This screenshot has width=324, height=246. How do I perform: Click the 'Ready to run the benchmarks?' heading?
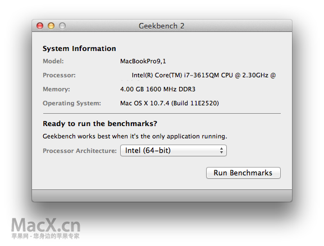(100, 123)
